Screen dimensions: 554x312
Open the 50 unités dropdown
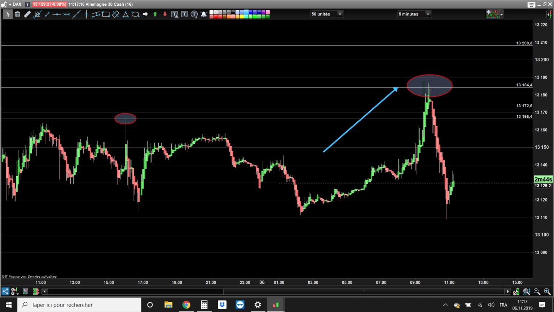327,14
